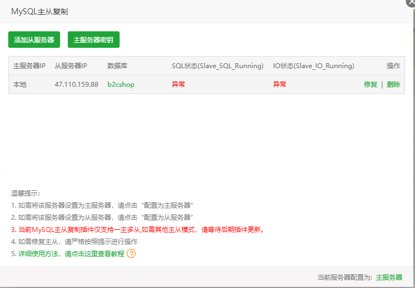Open the tutorial link 详细使用方法
The image size is (415, 288).
pos(71,254)
